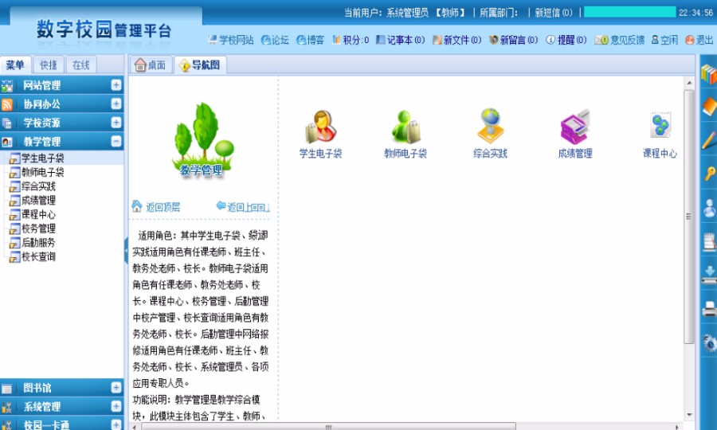
Task: Click the horizontal scrollbar thumb
Action: tap(328, 427)
